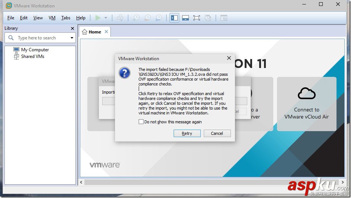Click Connect to VMware vCloud Air tile

[306, 104]
